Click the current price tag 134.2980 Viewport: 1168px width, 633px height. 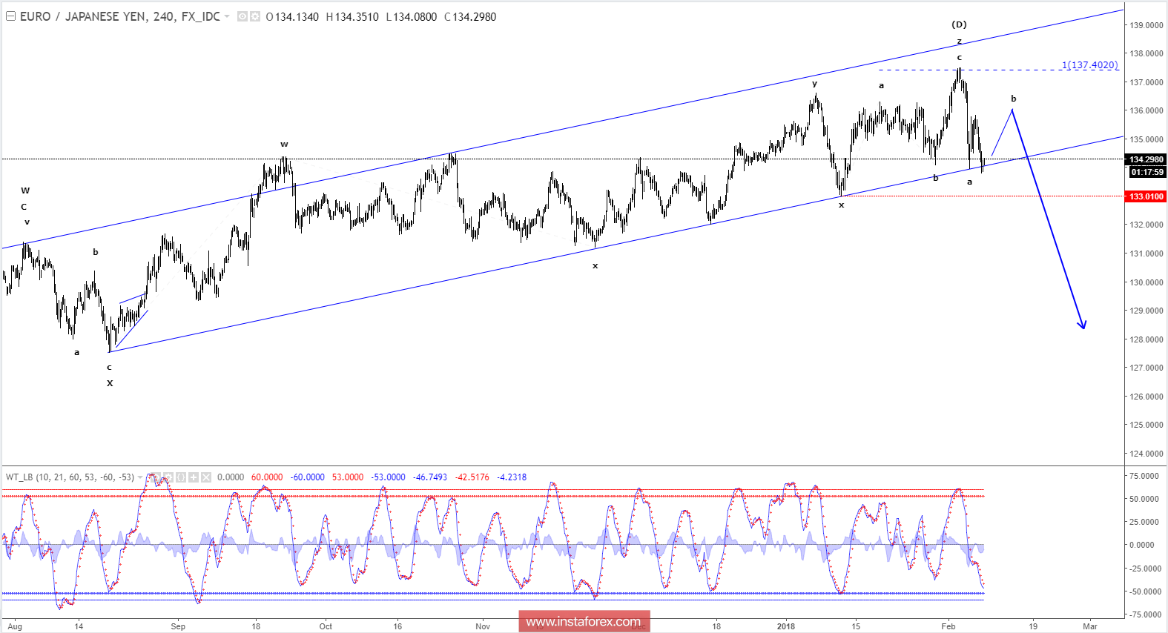[x=1146, y=159]
